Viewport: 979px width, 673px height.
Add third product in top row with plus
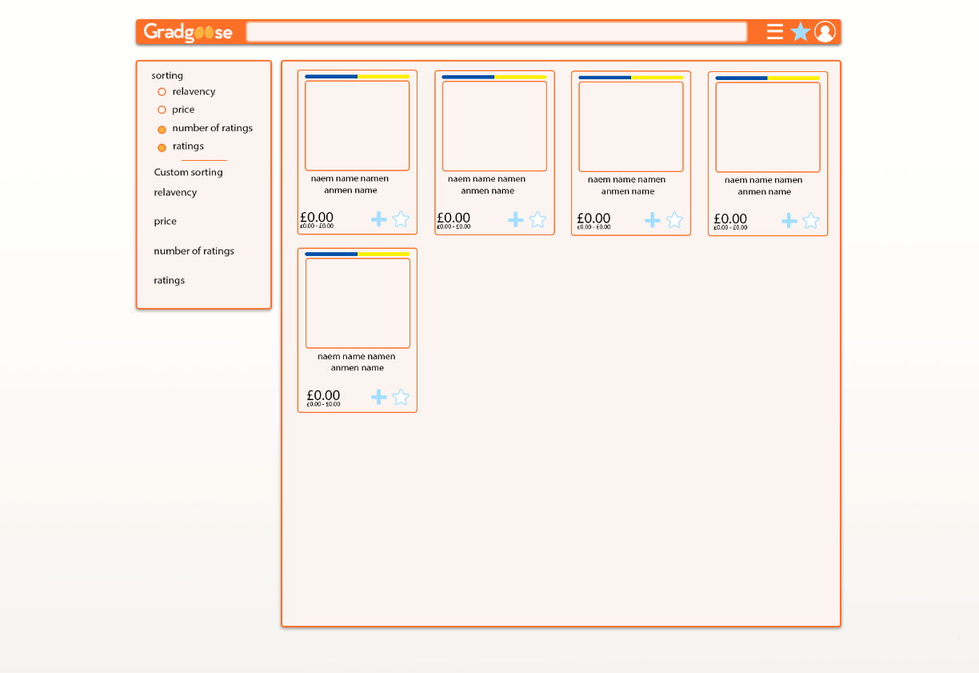[x=653, y=220]
